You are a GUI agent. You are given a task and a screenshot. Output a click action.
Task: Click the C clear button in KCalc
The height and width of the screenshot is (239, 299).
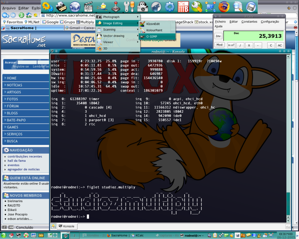[x=271, y=45]
